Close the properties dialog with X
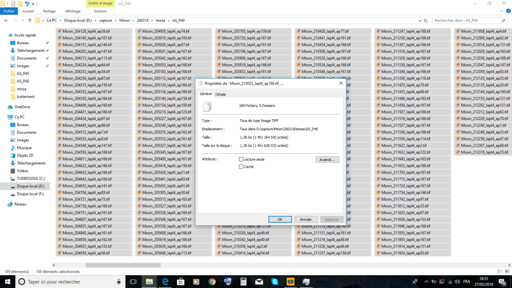 pos(341,84)
